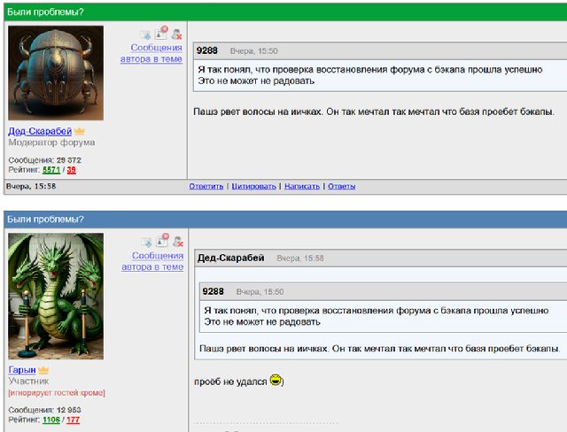Viewport: 567px width, 432px height.
Task: Open 'Сообщения автора в теме' for Дед-Скарабей
Action: (x=151, y=53)
